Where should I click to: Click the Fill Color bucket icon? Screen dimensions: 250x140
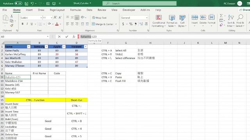click(50, 24)
